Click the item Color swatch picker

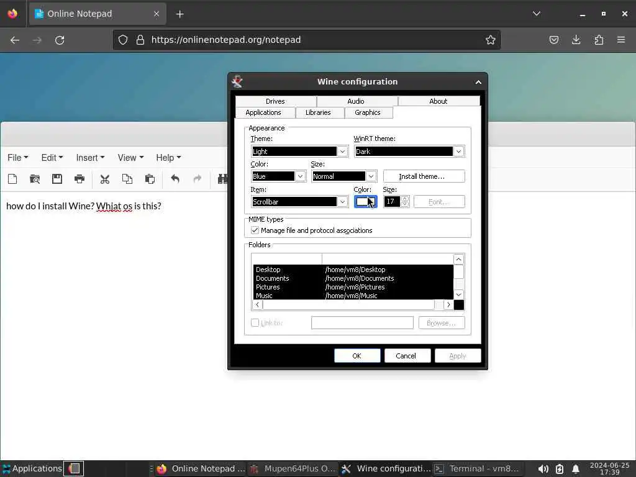[x=365, y=202]
